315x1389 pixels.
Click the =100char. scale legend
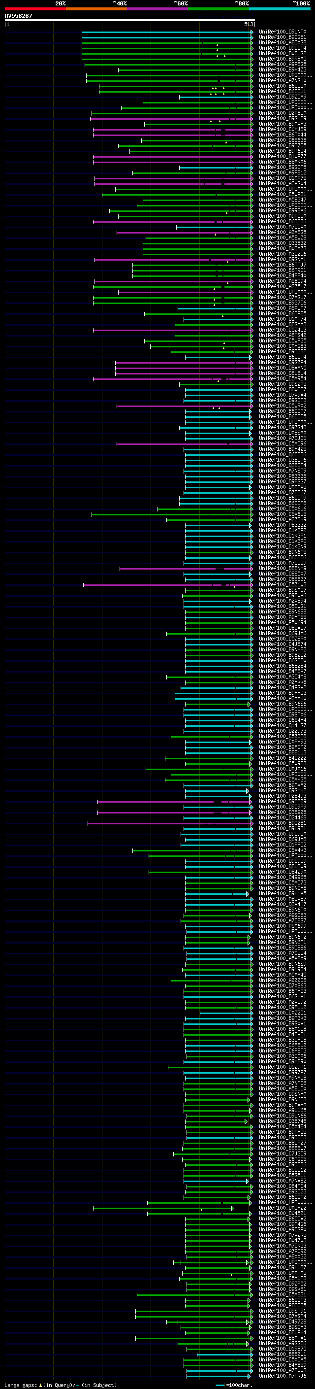235,1385
